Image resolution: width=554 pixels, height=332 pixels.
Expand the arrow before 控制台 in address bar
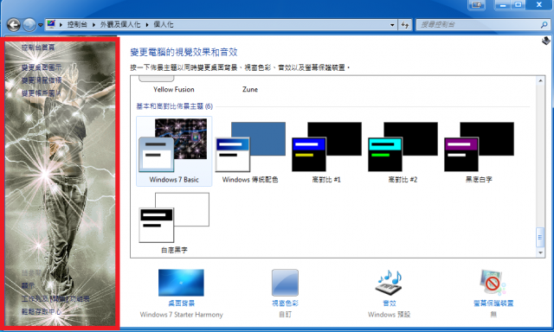pos(61,25)
